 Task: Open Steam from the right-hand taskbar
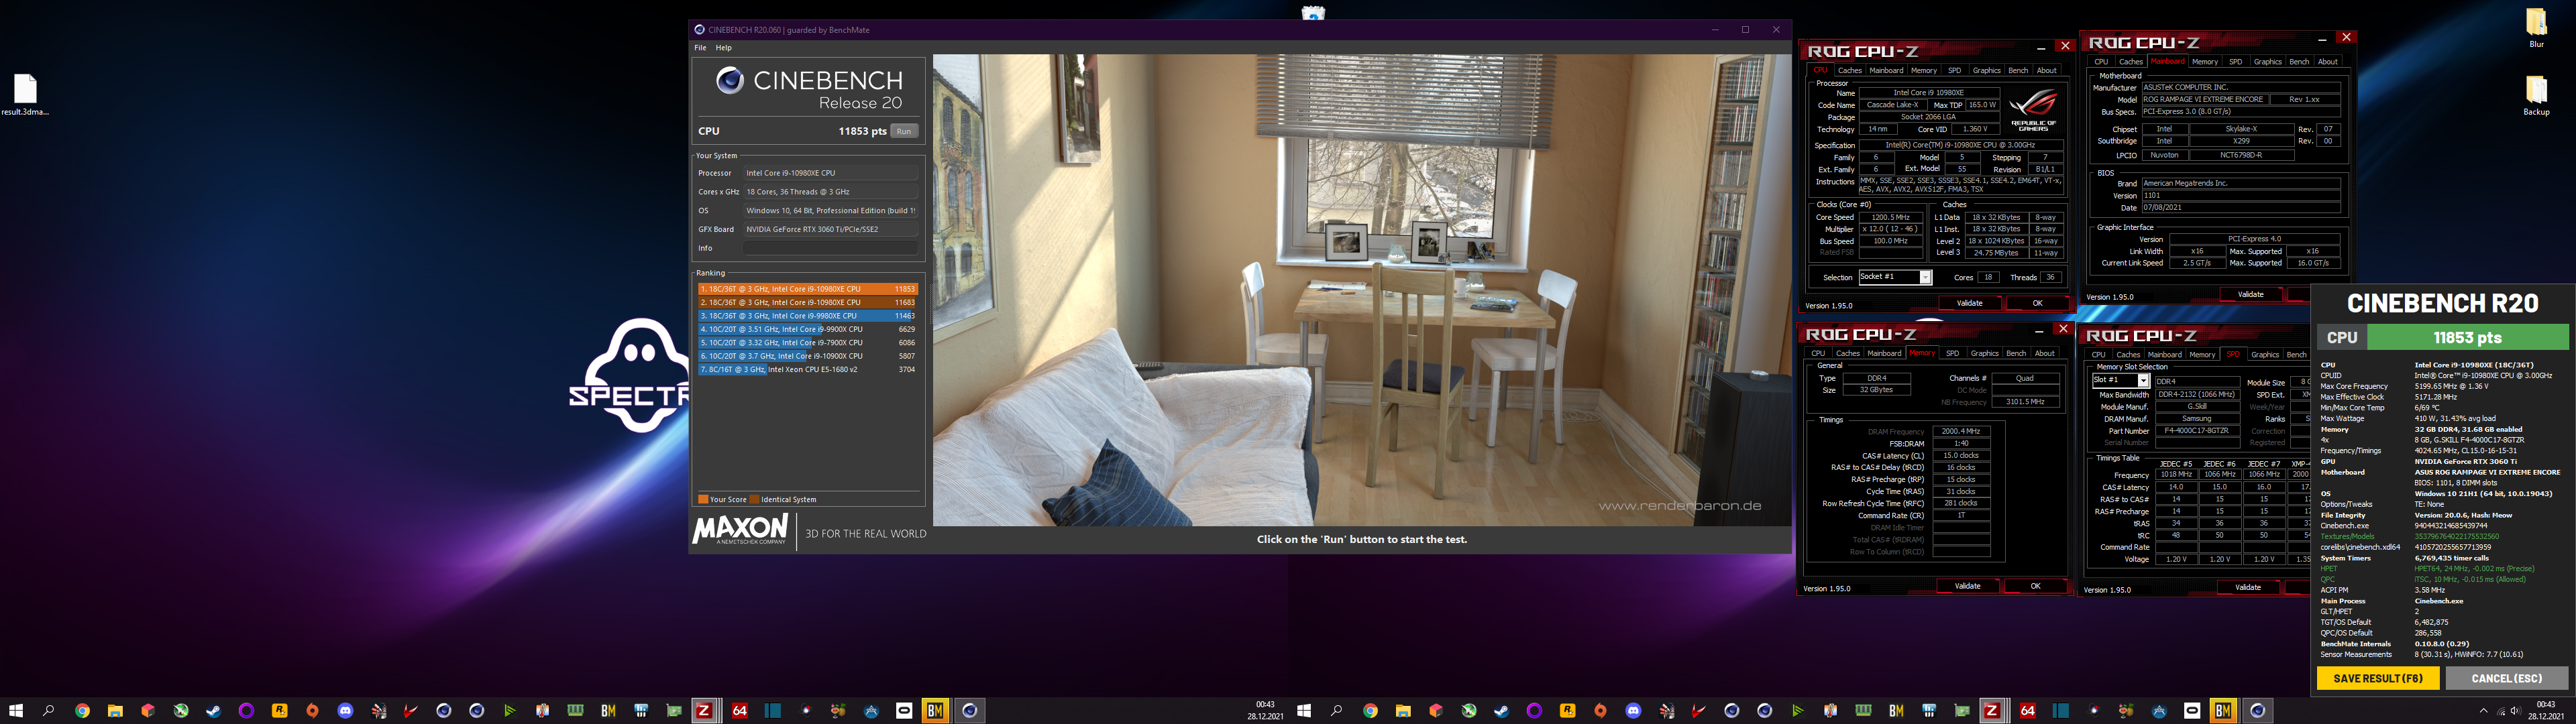pyautogui.click(x=1501, y=711)
